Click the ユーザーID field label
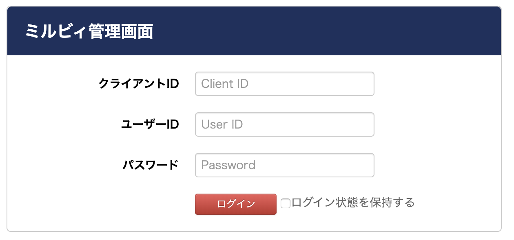The height and width of the screenshot is (240, 514). tap(151, 124)
